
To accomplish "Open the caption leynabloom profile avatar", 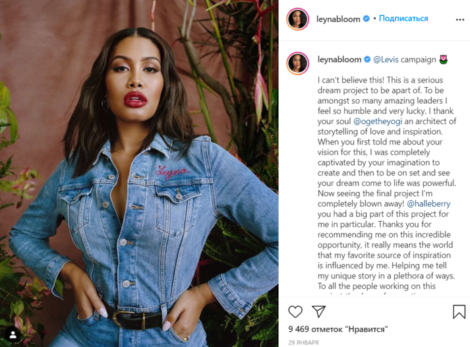I will point(298,63).
